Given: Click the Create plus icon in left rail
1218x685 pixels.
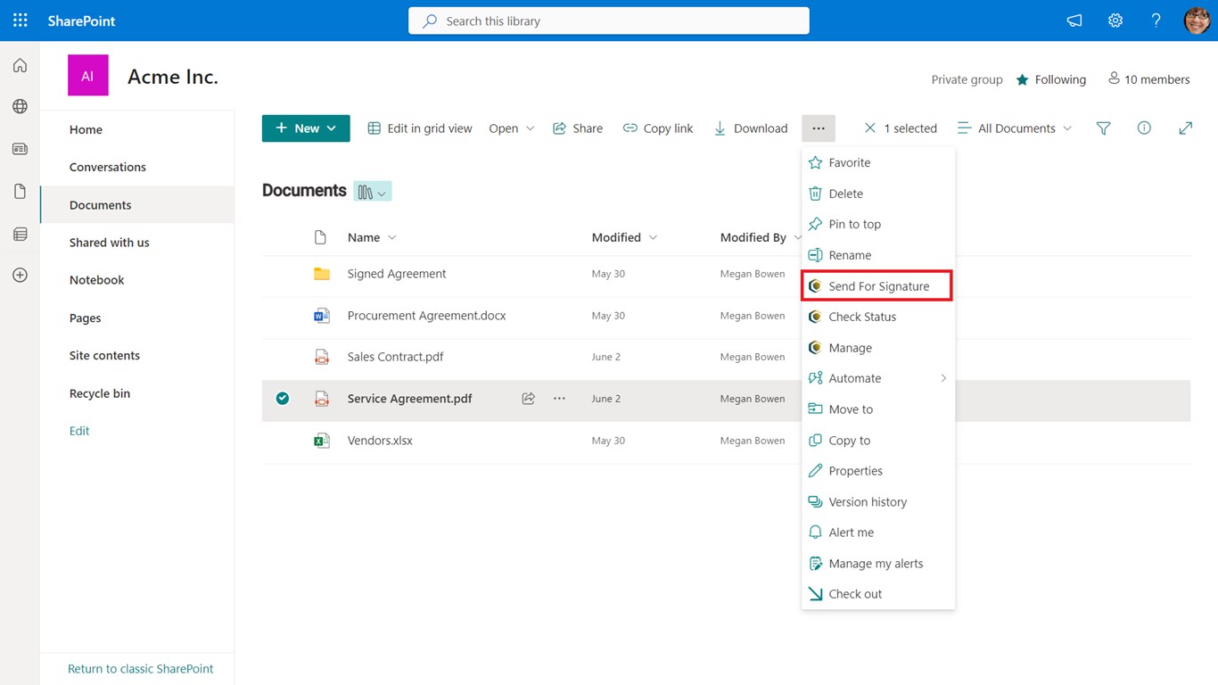Looking at the screenshot, I should [20, 276].
